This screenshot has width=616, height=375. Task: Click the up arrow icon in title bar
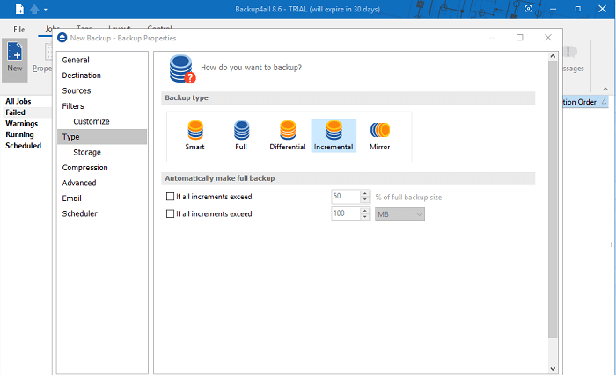[x=33, y=9]
